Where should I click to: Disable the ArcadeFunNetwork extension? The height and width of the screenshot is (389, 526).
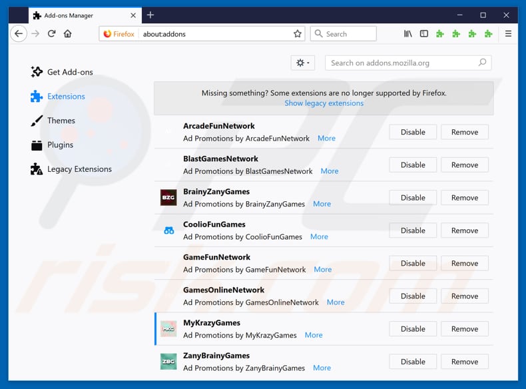[413, 133]
